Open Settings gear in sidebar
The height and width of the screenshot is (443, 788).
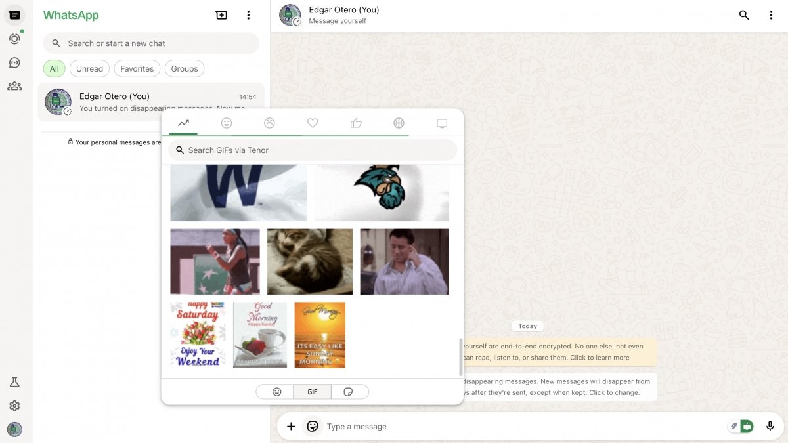14,406
